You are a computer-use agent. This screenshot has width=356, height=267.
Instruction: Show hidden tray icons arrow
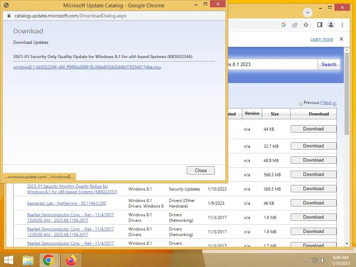click(x=306, y=260)
